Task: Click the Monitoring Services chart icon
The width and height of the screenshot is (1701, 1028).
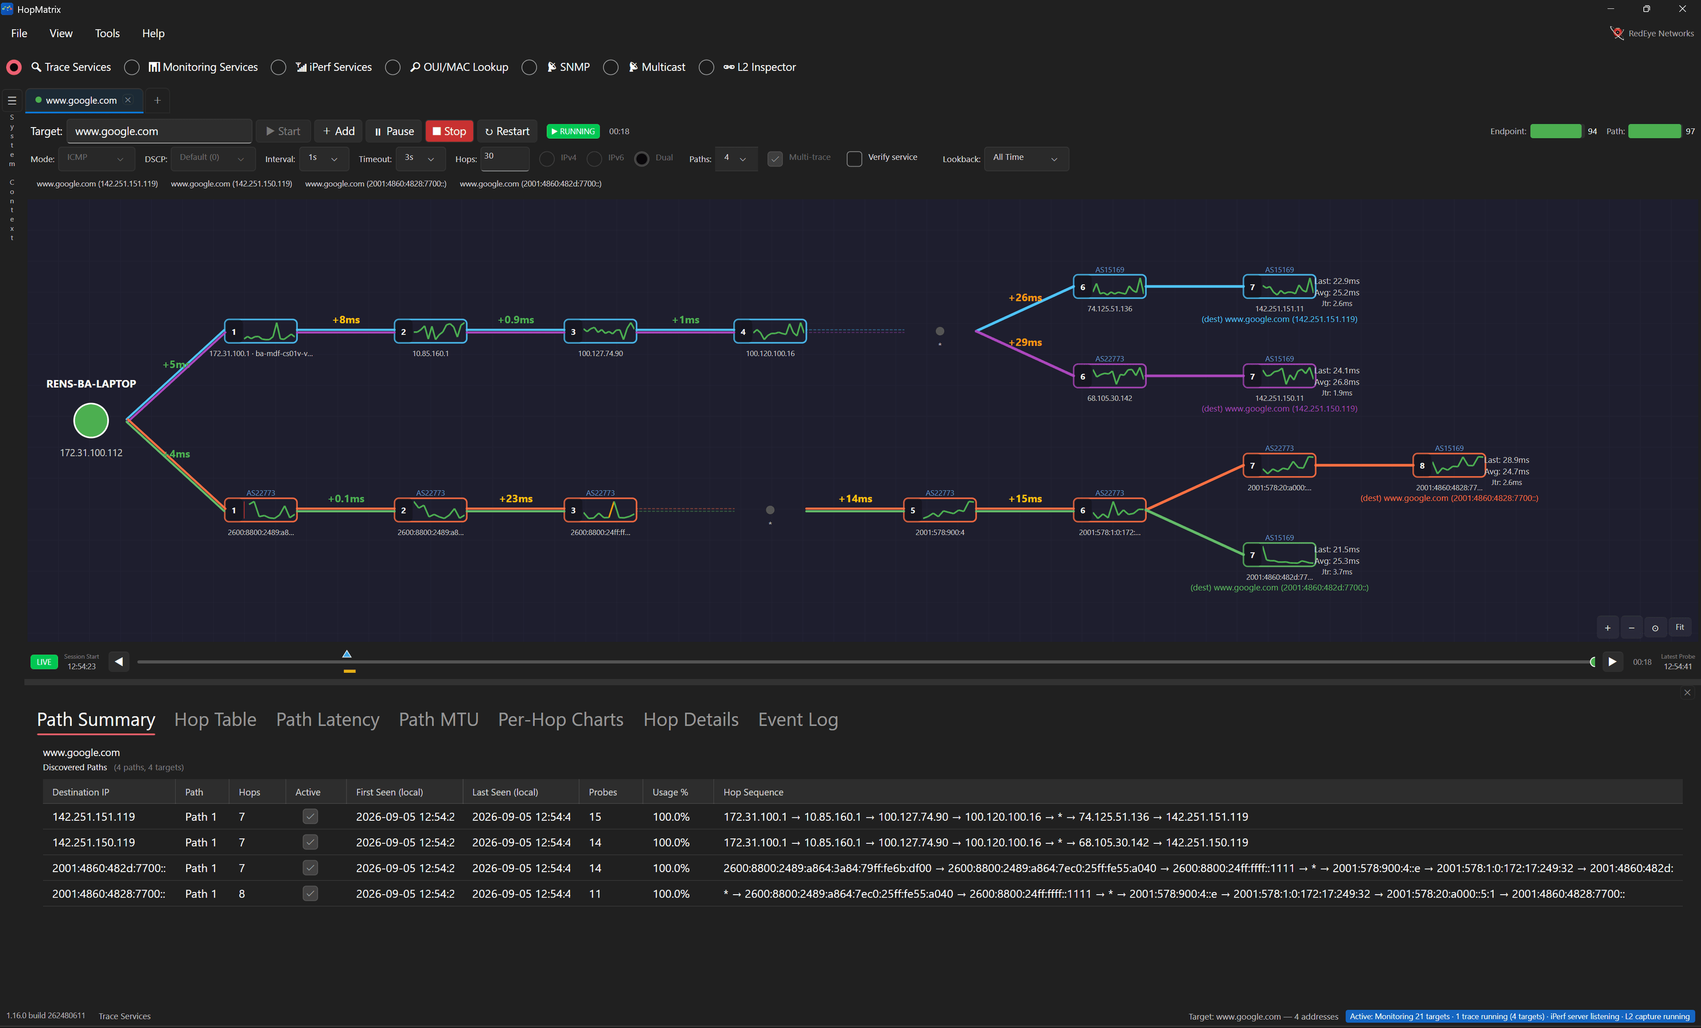Action: 155,67
